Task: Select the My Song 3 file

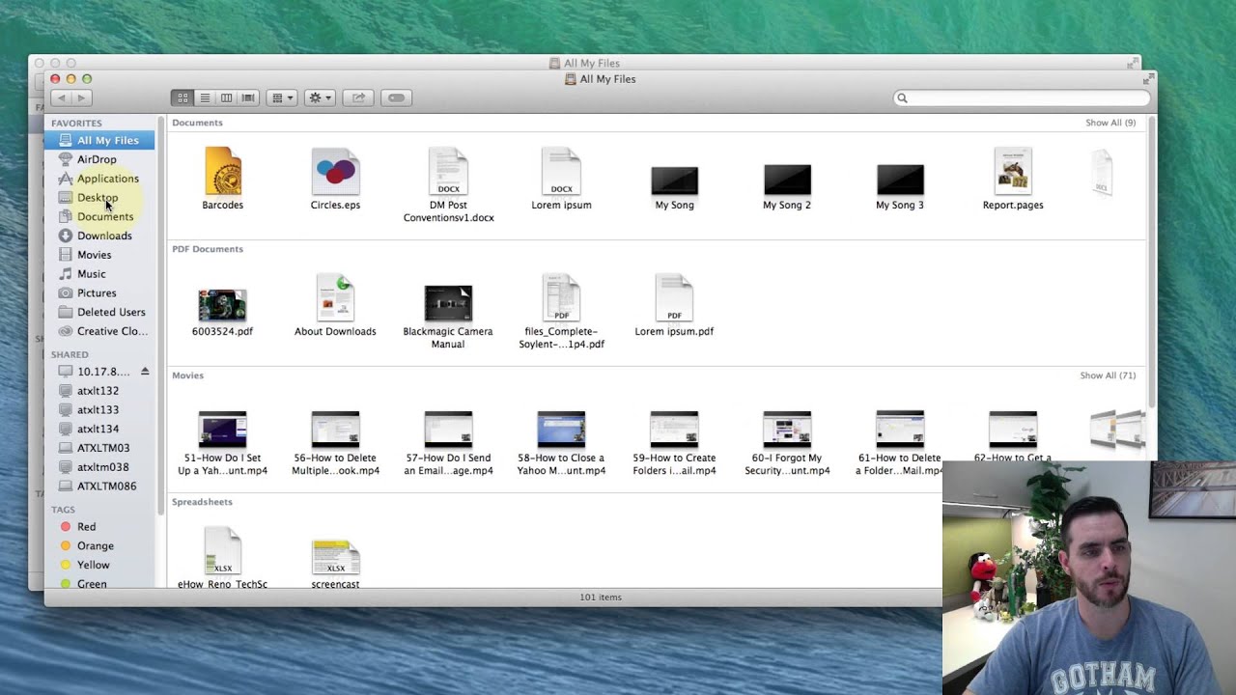Action: (x=900, y=181)
